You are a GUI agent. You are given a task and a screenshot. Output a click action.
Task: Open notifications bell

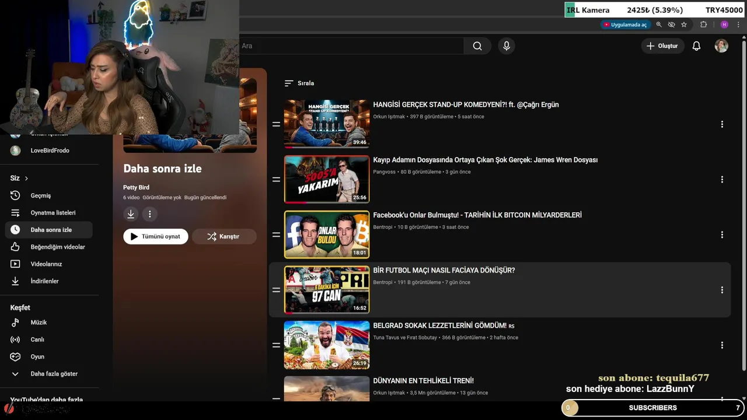point(696,46)
